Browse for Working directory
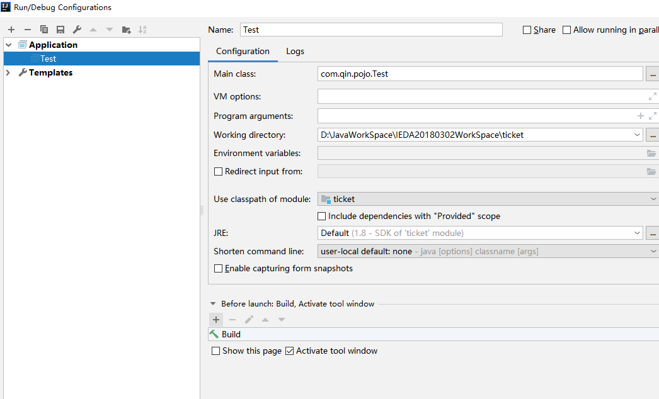 (652, 135)
